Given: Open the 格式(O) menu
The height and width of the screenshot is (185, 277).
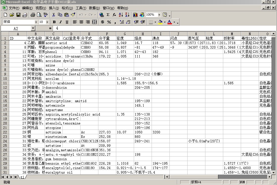Looking at the screenshot, I should (x=67, y=8).
